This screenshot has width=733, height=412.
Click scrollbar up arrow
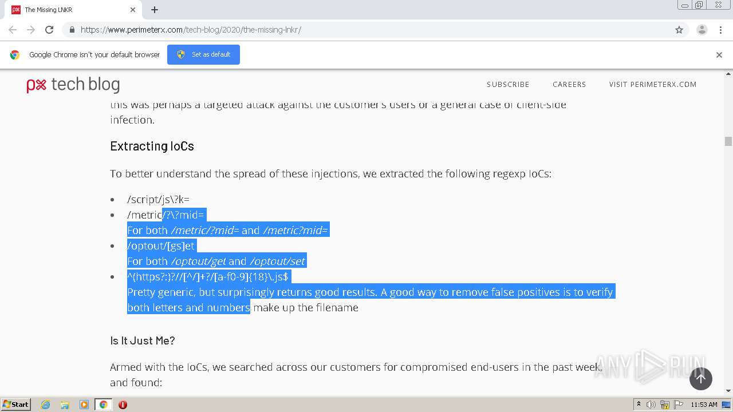pyautogui.click(x=728, y=74)
